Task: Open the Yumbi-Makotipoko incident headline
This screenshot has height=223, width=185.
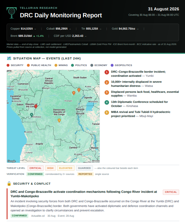Action: [x=84, y=194]
